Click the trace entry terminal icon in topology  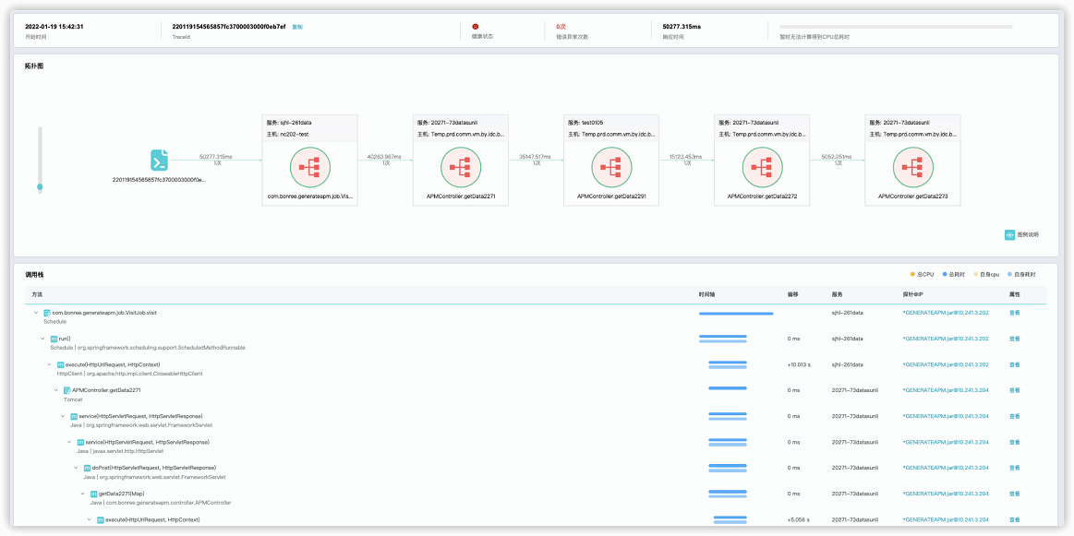coord(160,161)
